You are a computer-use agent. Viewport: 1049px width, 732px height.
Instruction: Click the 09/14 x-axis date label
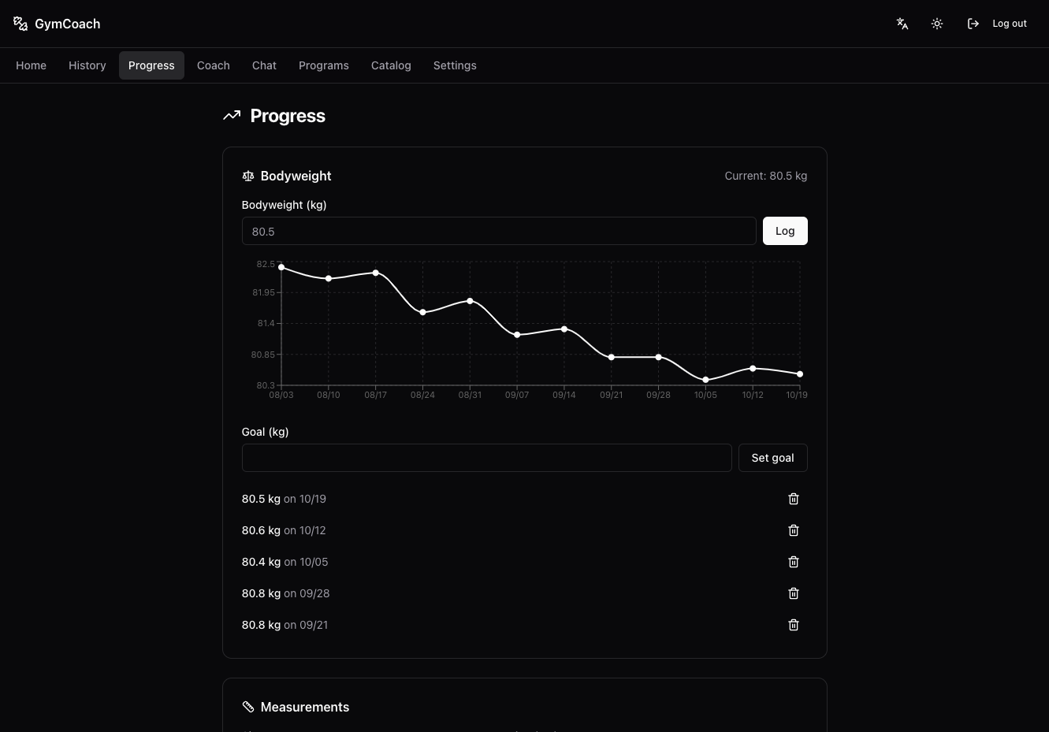tap(564, 395)
